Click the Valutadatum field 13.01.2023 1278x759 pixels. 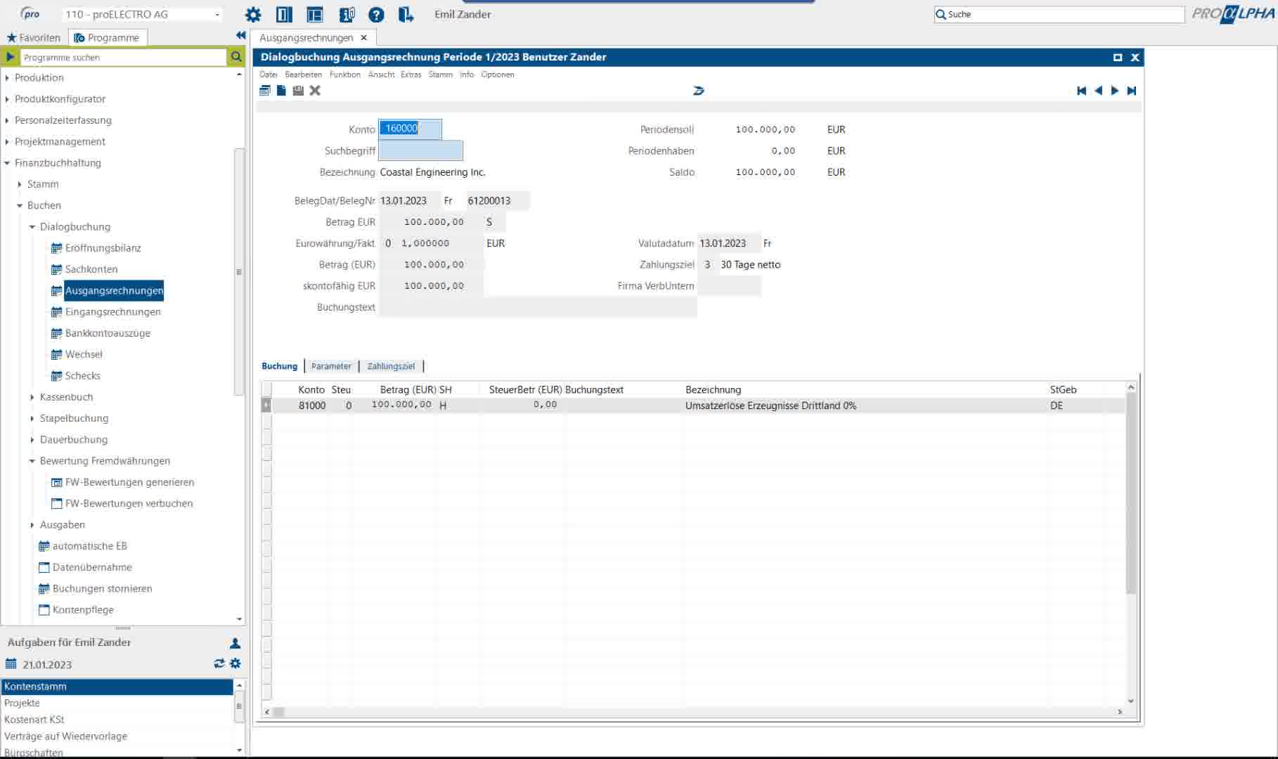coord(729,243)
